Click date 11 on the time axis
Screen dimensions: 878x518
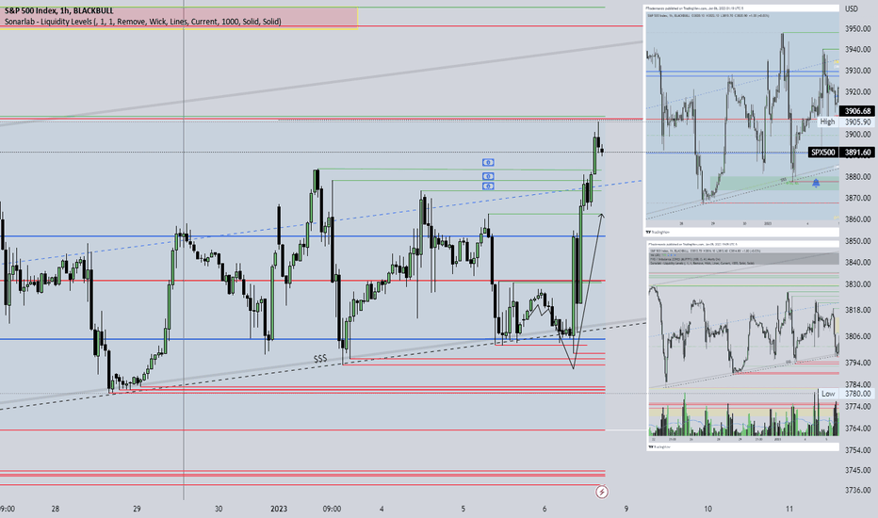coord(789,509)
